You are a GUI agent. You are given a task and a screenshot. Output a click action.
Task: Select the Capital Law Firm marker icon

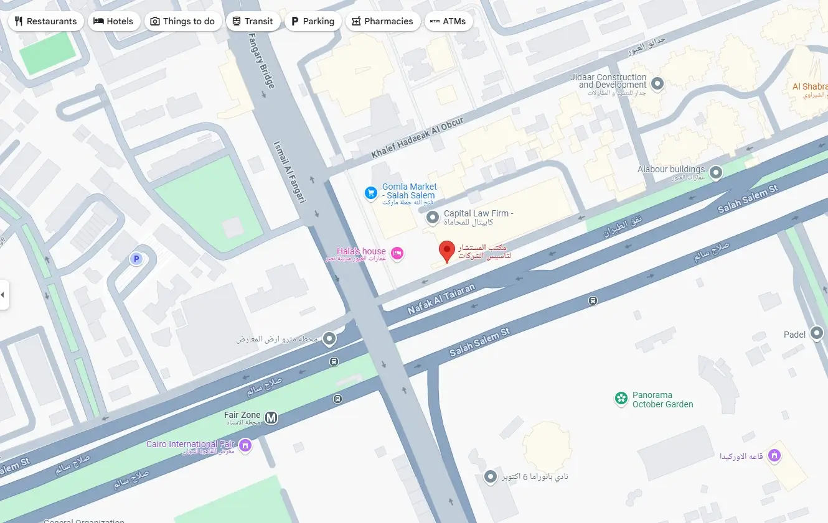coord(433,218)
